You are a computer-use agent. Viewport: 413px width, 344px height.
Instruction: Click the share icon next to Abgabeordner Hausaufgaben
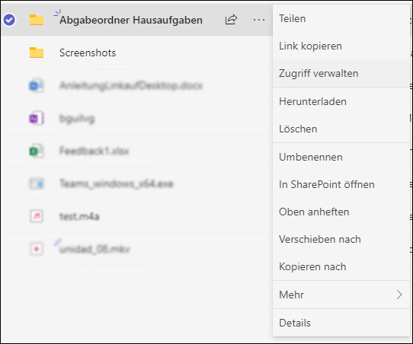pos(231,20)
